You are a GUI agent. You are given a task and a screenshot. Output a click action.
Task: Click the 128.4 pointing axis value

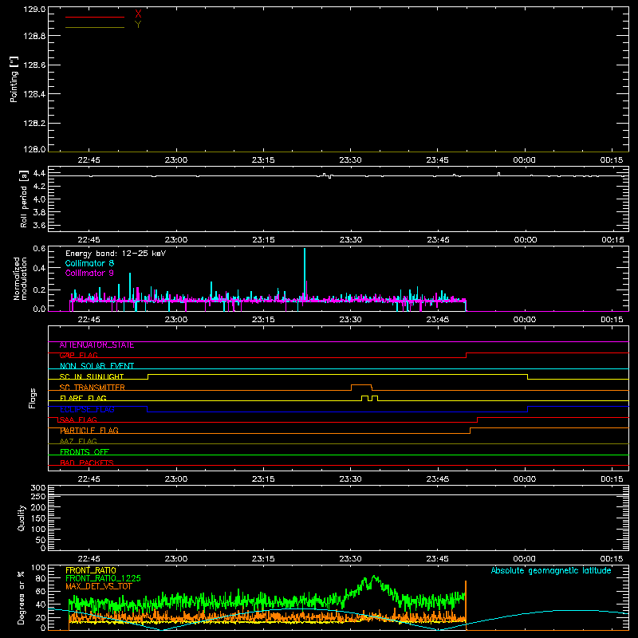coord(34,94)
